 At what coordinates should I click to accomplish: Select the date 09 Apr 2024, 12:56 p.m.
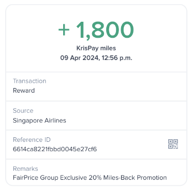(x=96, y=58)
